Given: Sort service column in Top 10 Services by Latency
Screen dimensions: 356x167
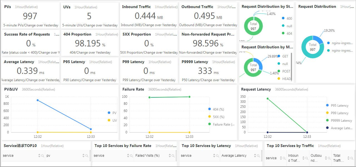Looking at the screenshot, I should [x=214, y=156].
